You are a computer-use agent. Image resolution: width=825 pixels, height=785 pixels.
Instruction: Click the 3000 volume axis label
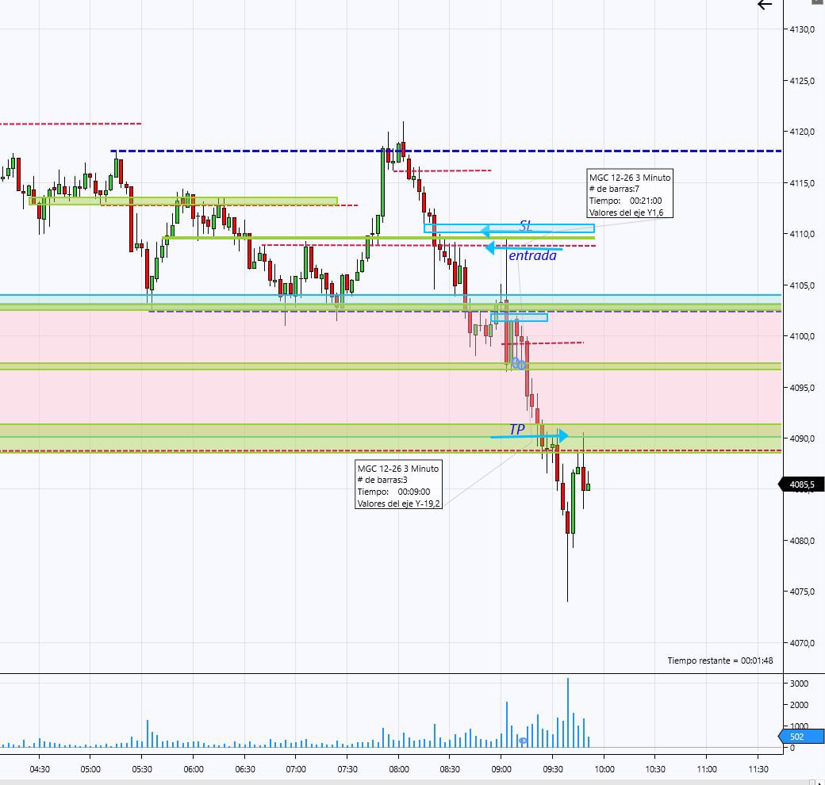tap(799, 684)
